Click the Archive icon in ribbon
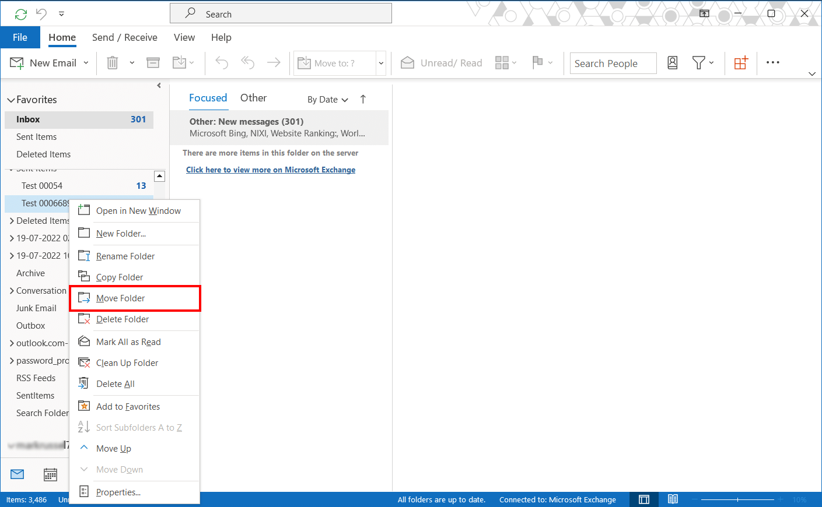Image resolution: width=822 pixels, height=507 pixels. pyautogui.click(x=153, y=63)
